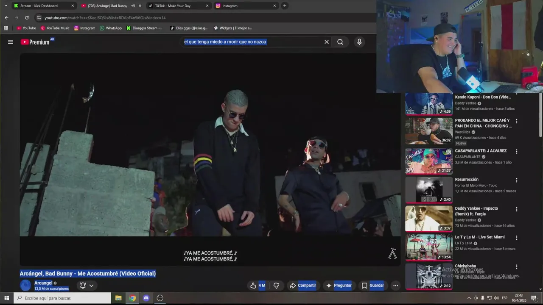Switch to the Instagram tab
Viewport: 543px width, 305px height.
point(246,6)
